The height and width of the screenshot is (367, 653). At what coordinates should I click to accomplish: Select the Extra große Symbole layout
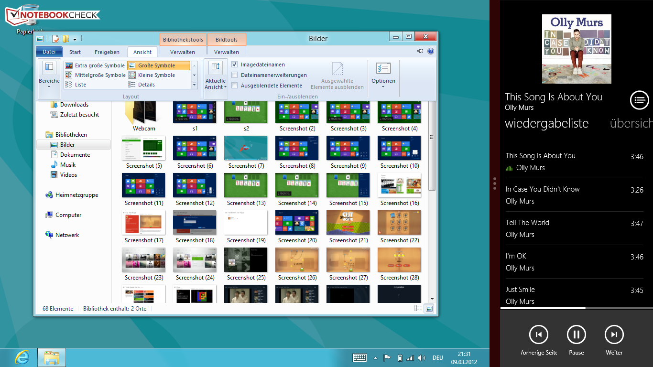[x=95, y=65]
